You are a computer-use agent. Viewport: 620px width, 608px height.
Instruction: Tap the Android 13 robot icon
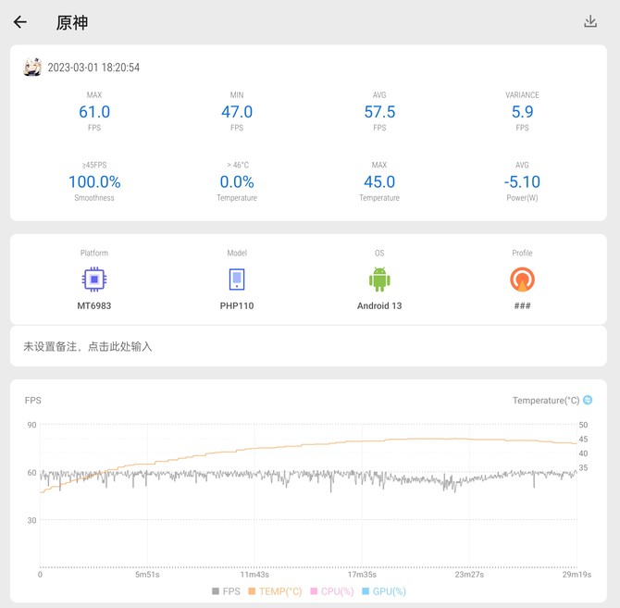tap(379, 279)
